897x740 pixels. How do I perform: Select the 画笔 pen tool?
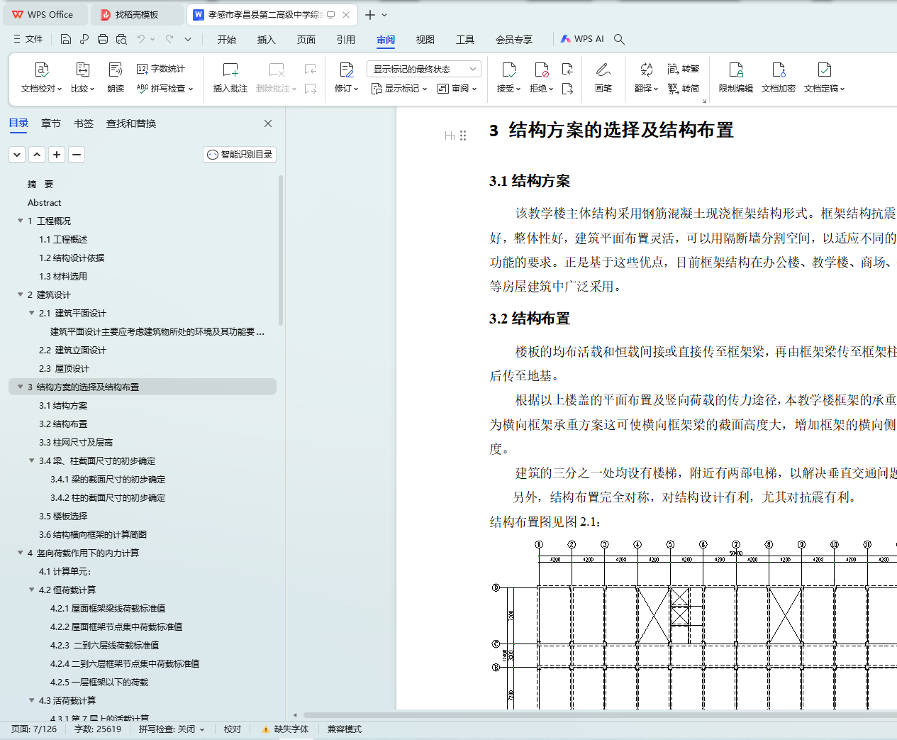[603, 77]
